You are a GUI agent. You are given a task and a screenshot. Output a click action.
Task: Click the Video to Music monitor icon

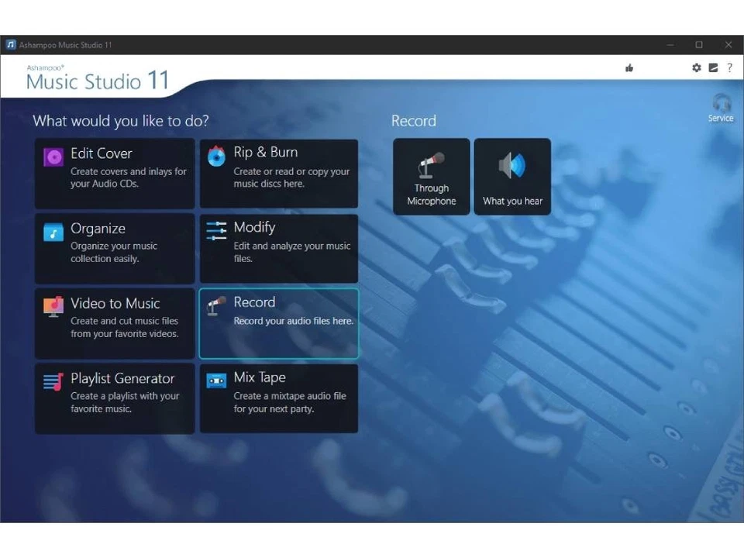pos(53,307)
